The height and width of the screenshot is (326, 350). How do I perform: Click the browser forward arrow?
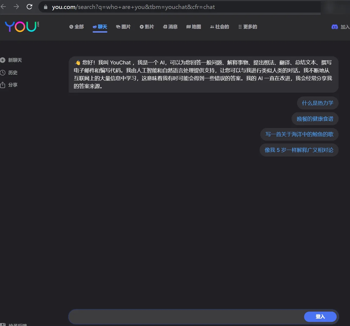coord(16,7)
